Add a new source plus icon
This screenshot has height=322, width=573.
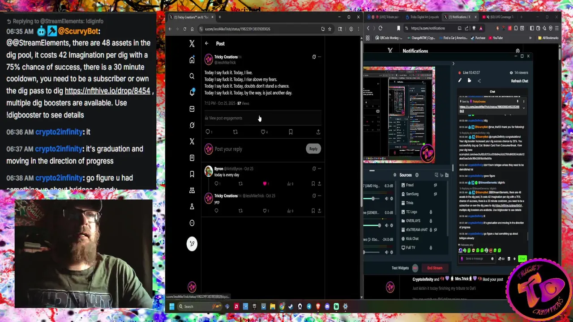[417, 175]
